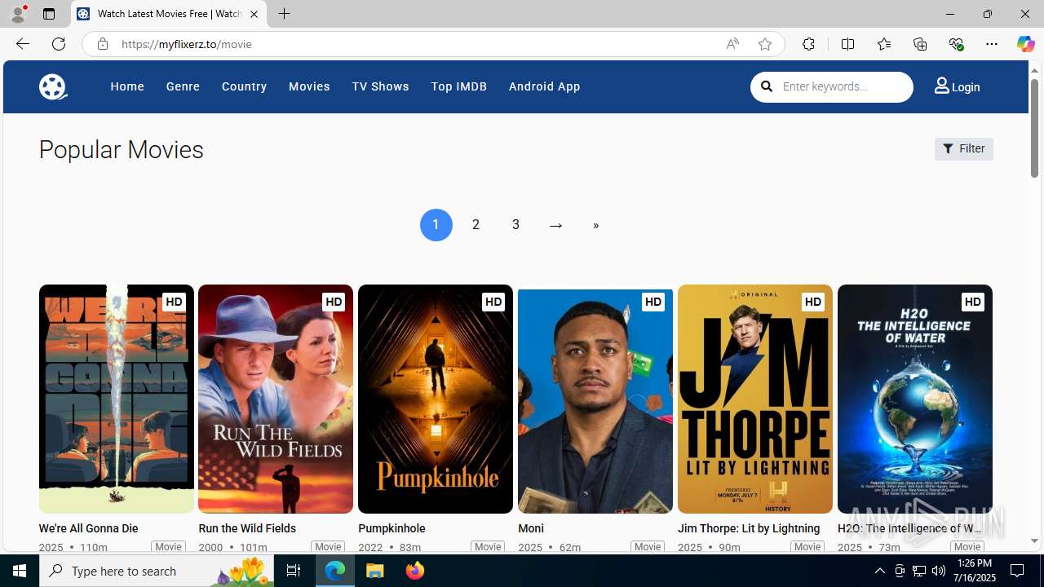Open the Home menu item

click(x=127, y=86)
